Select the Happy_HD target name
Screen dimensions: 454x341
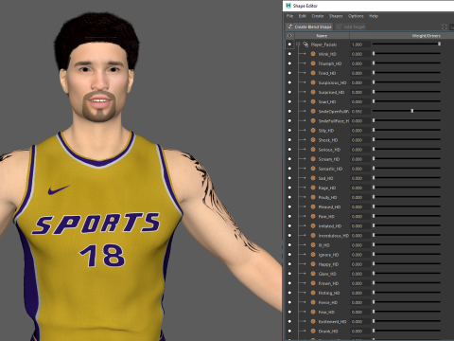tap(328, 264)
